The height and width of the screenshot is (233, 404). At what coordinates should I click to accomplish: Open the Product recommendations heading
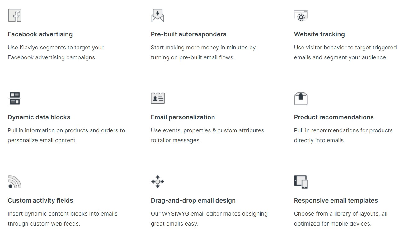(334, 117)
